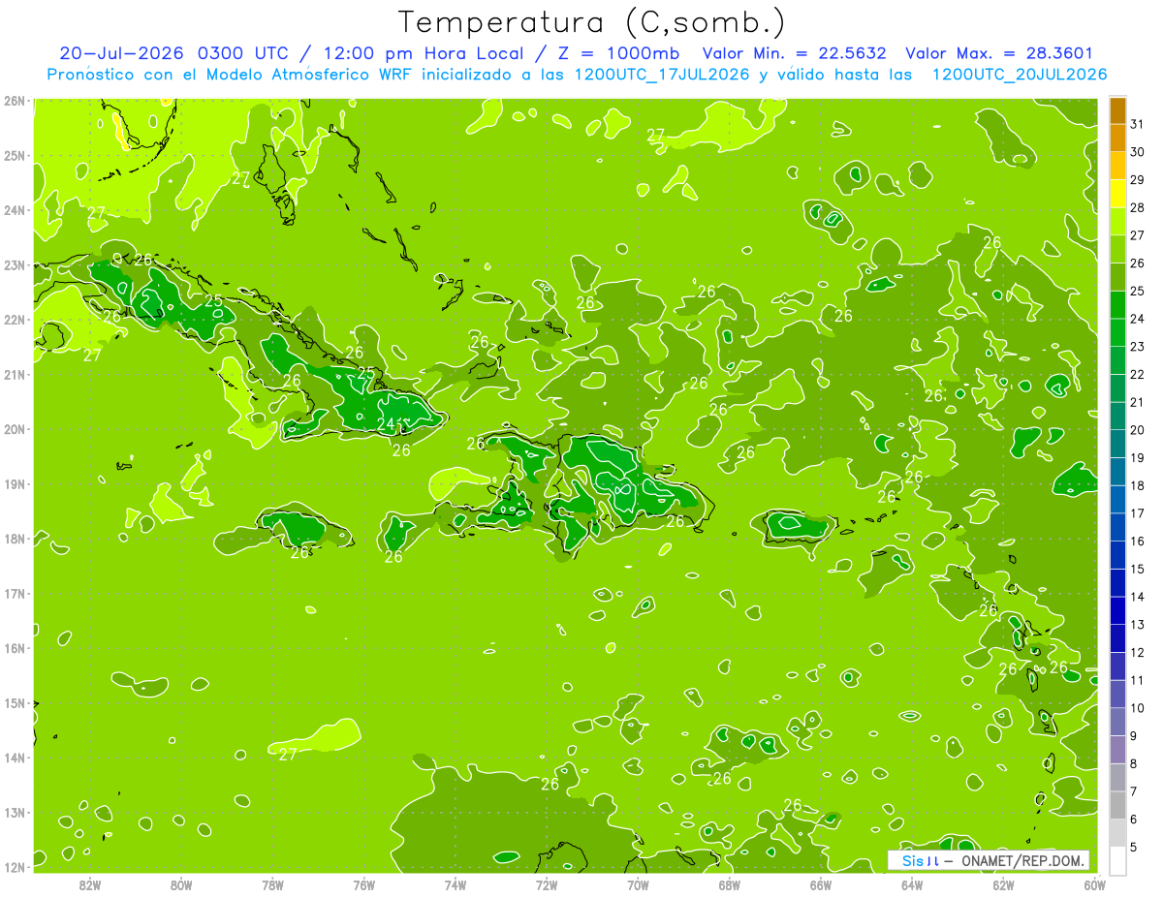Click the color scale value 15
The image size is (1163, 898).
click(x=1137, y=569)
